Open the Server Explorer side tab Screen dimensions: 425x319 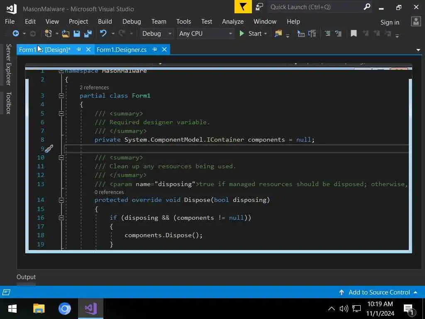click(x=8, y=64)
